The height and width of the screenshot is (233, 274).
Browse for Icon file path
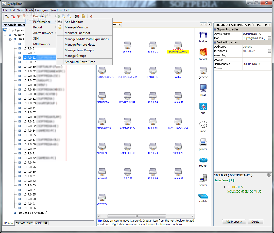click(x=269, y=38)
